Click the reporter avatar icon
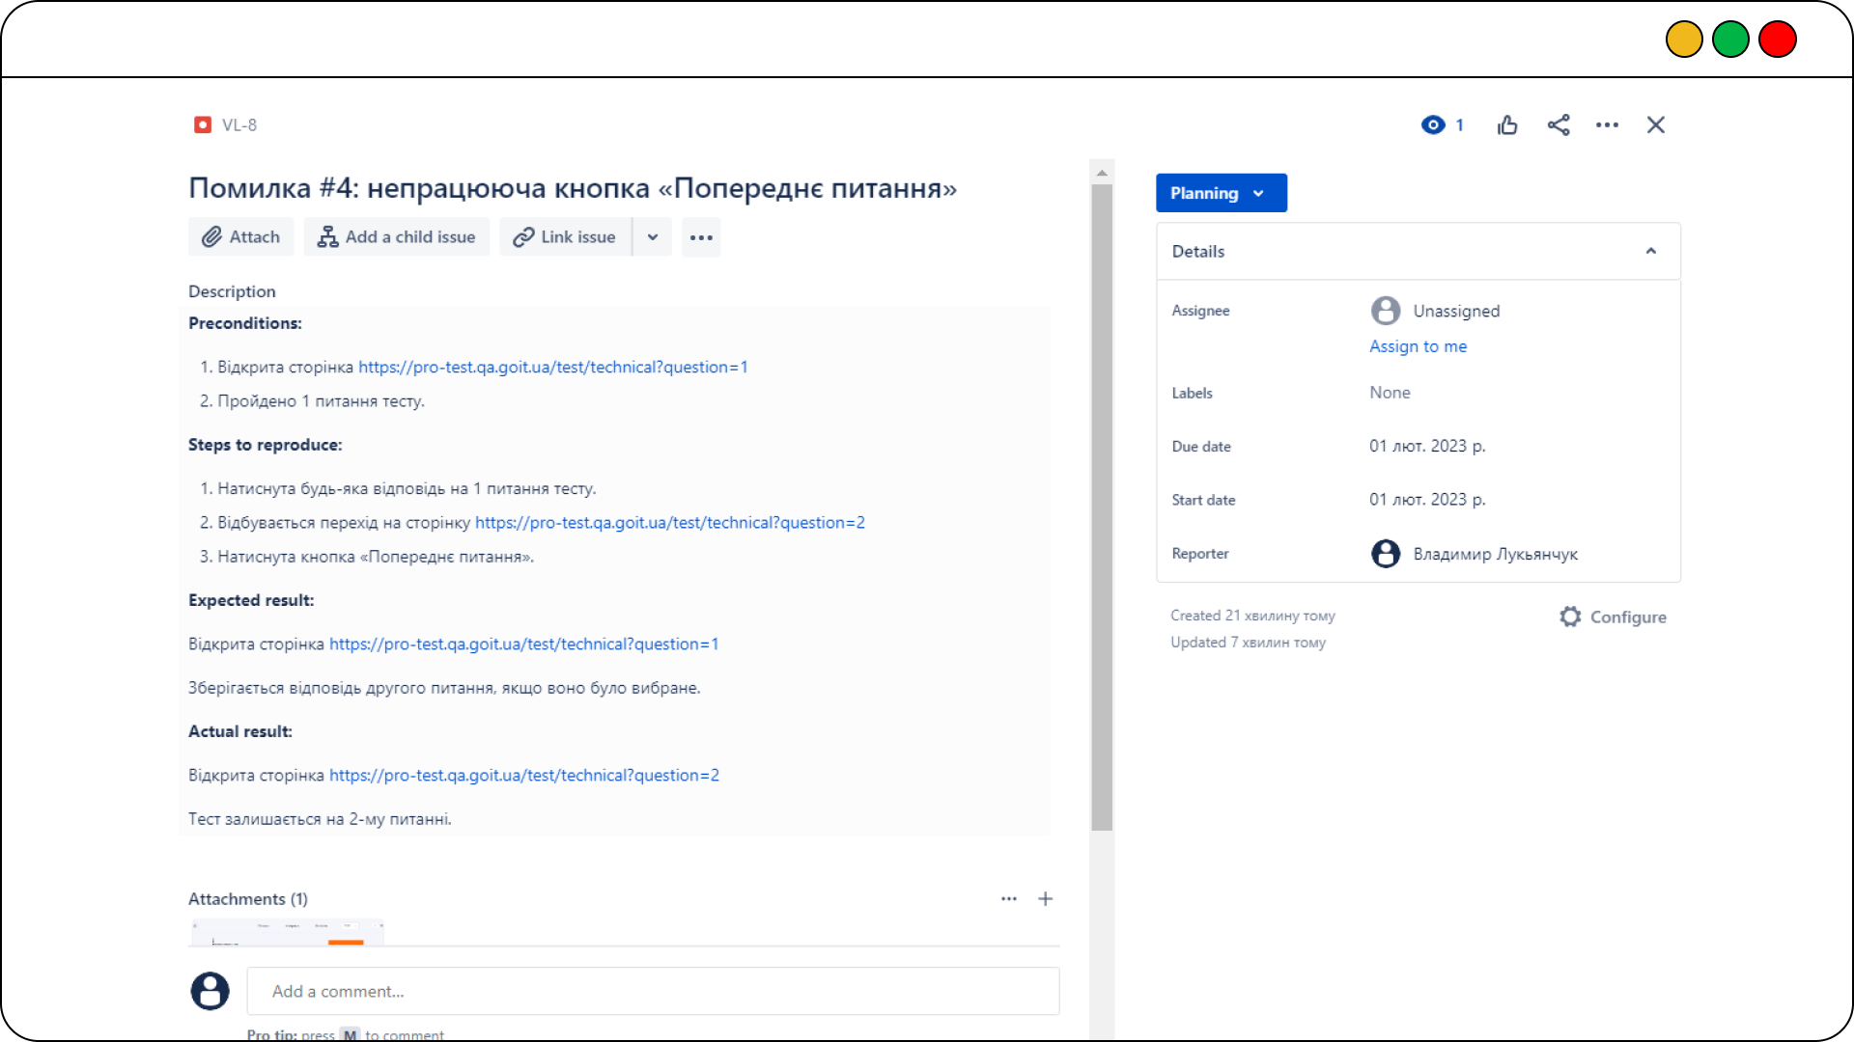Viewport: 1854px width, 1042px height. 1386,554
